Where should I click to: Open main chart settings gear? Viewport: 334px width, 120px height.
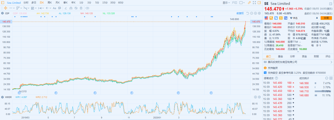coord(259,13)
